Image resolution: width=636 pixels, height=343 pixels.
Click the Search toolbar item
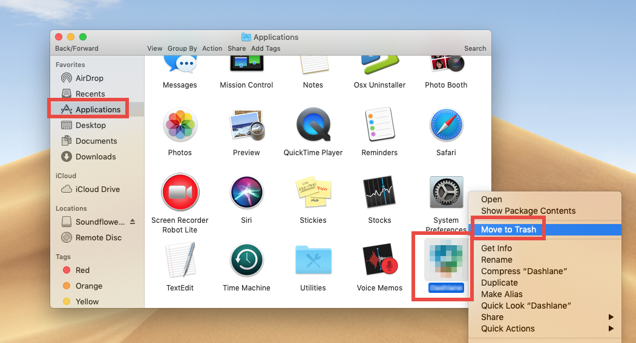[x=475, y=48]
